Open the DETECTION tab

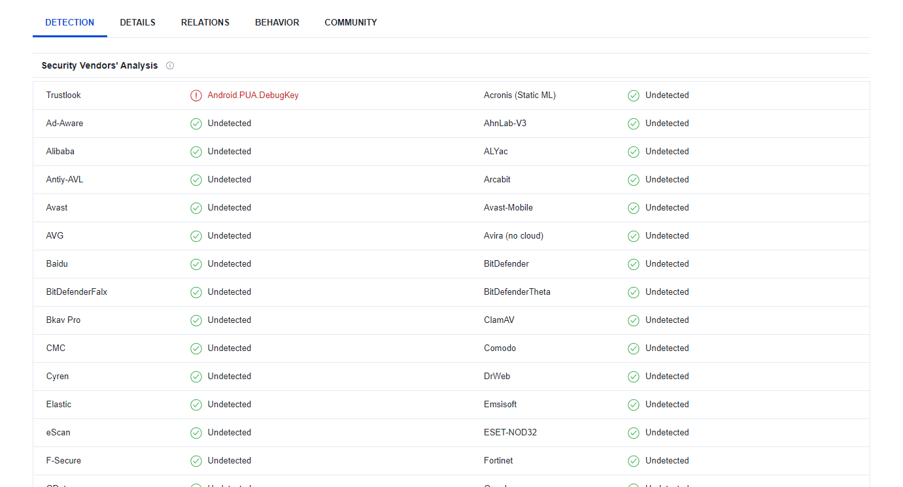(70, 22)
